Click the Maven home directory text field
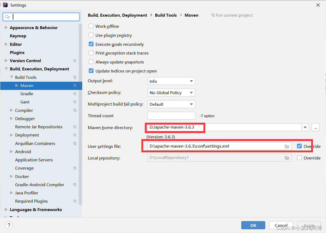This screenshot has height=233, width=326. (x=224, y=127)
